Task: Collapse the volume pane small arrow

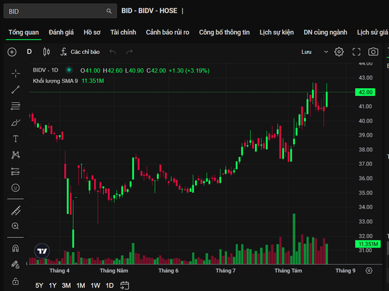Action: tap(27, 264)
